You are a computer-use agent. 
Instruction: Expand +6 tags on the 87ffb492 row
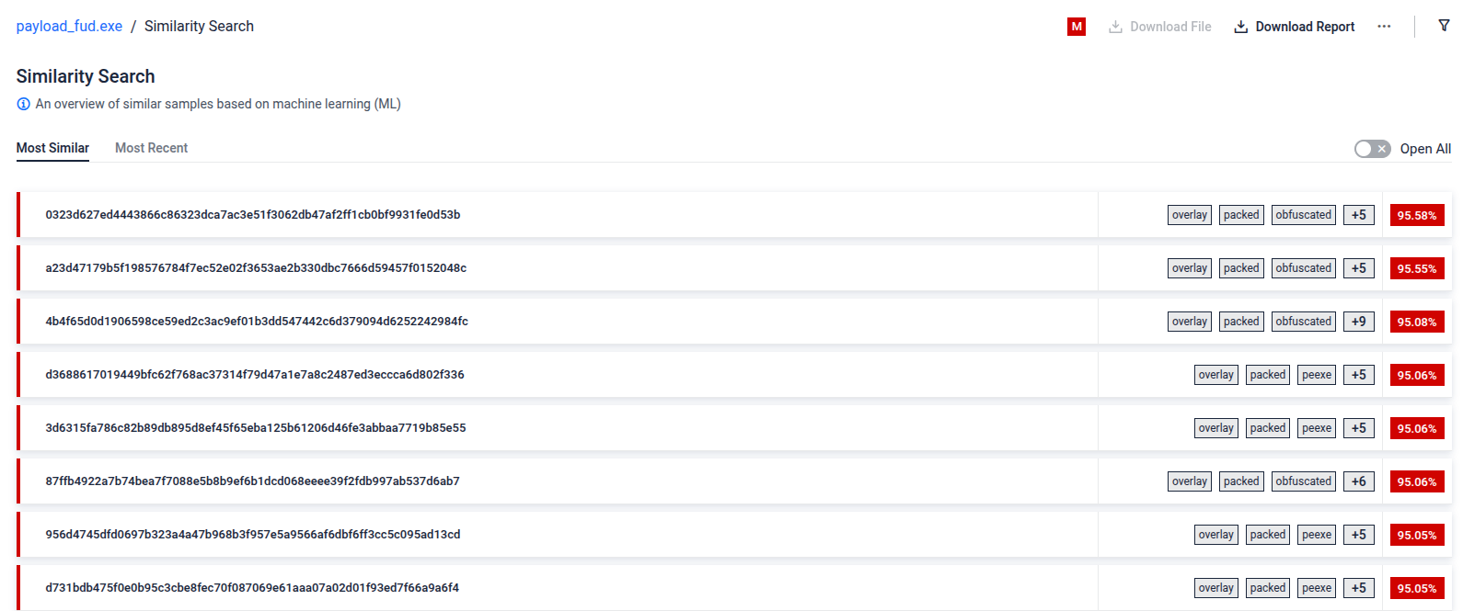coord(1359,481)
